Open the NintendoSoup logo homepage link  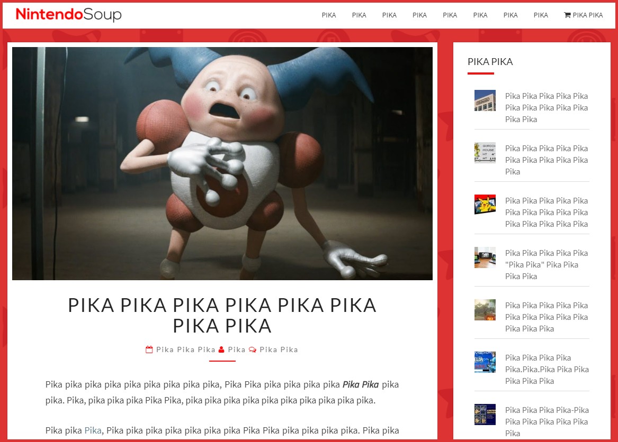click(69, 15)
